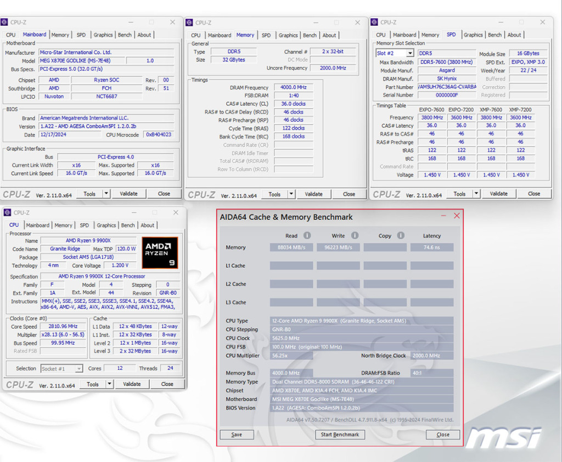Click the Part Number field in SPD window
The height and width of the screenshot is (462, 562).
point(447,87)
